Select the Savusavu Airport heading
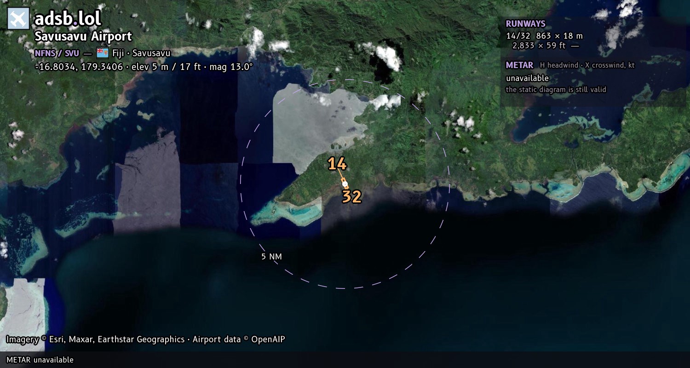 83,36
